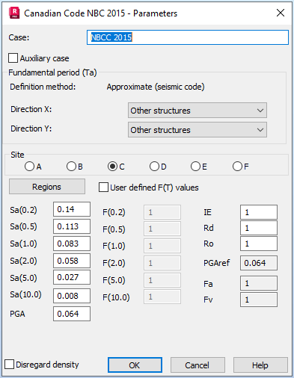The height and width of the screenshot is (378, 294).
Task: Pick site class B option
Action: pyautogui.click(x=71, y=167)
